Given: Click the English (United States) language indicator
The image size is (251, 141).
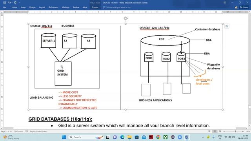Looking at the screenshot, I should pos(38,132).
